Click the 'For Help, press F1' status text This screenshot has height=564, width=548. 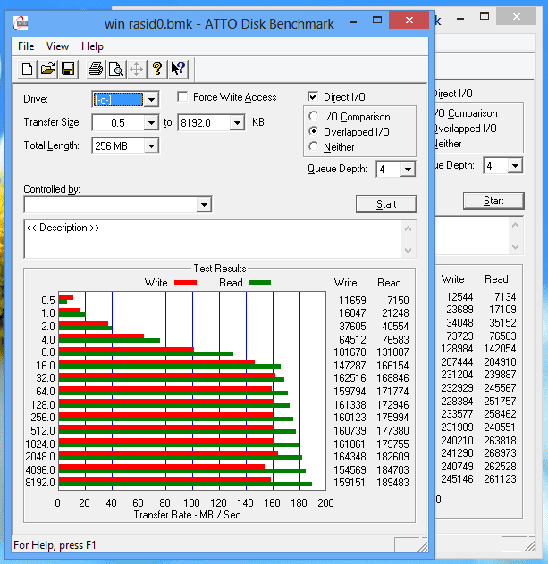tap(55, 545)
